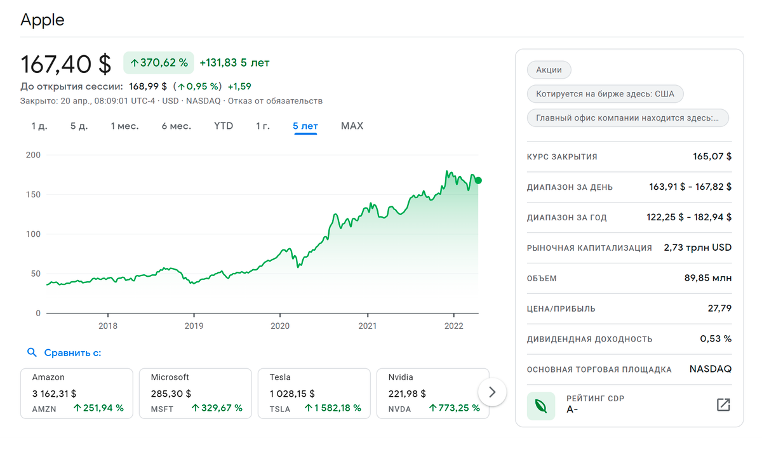Click the search magnifier icon beside Сравнить с
762x452 pixels.
coord(32,352)
